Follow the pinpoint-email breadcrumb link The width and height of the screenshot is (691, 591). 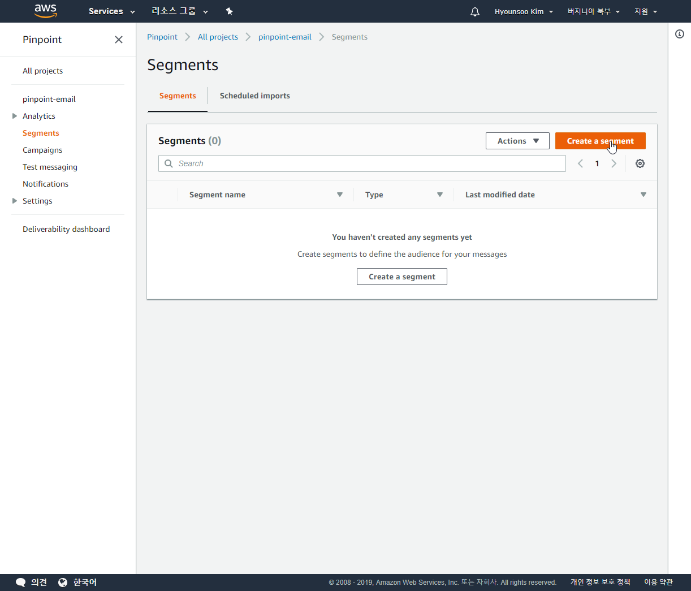(285, 37)
